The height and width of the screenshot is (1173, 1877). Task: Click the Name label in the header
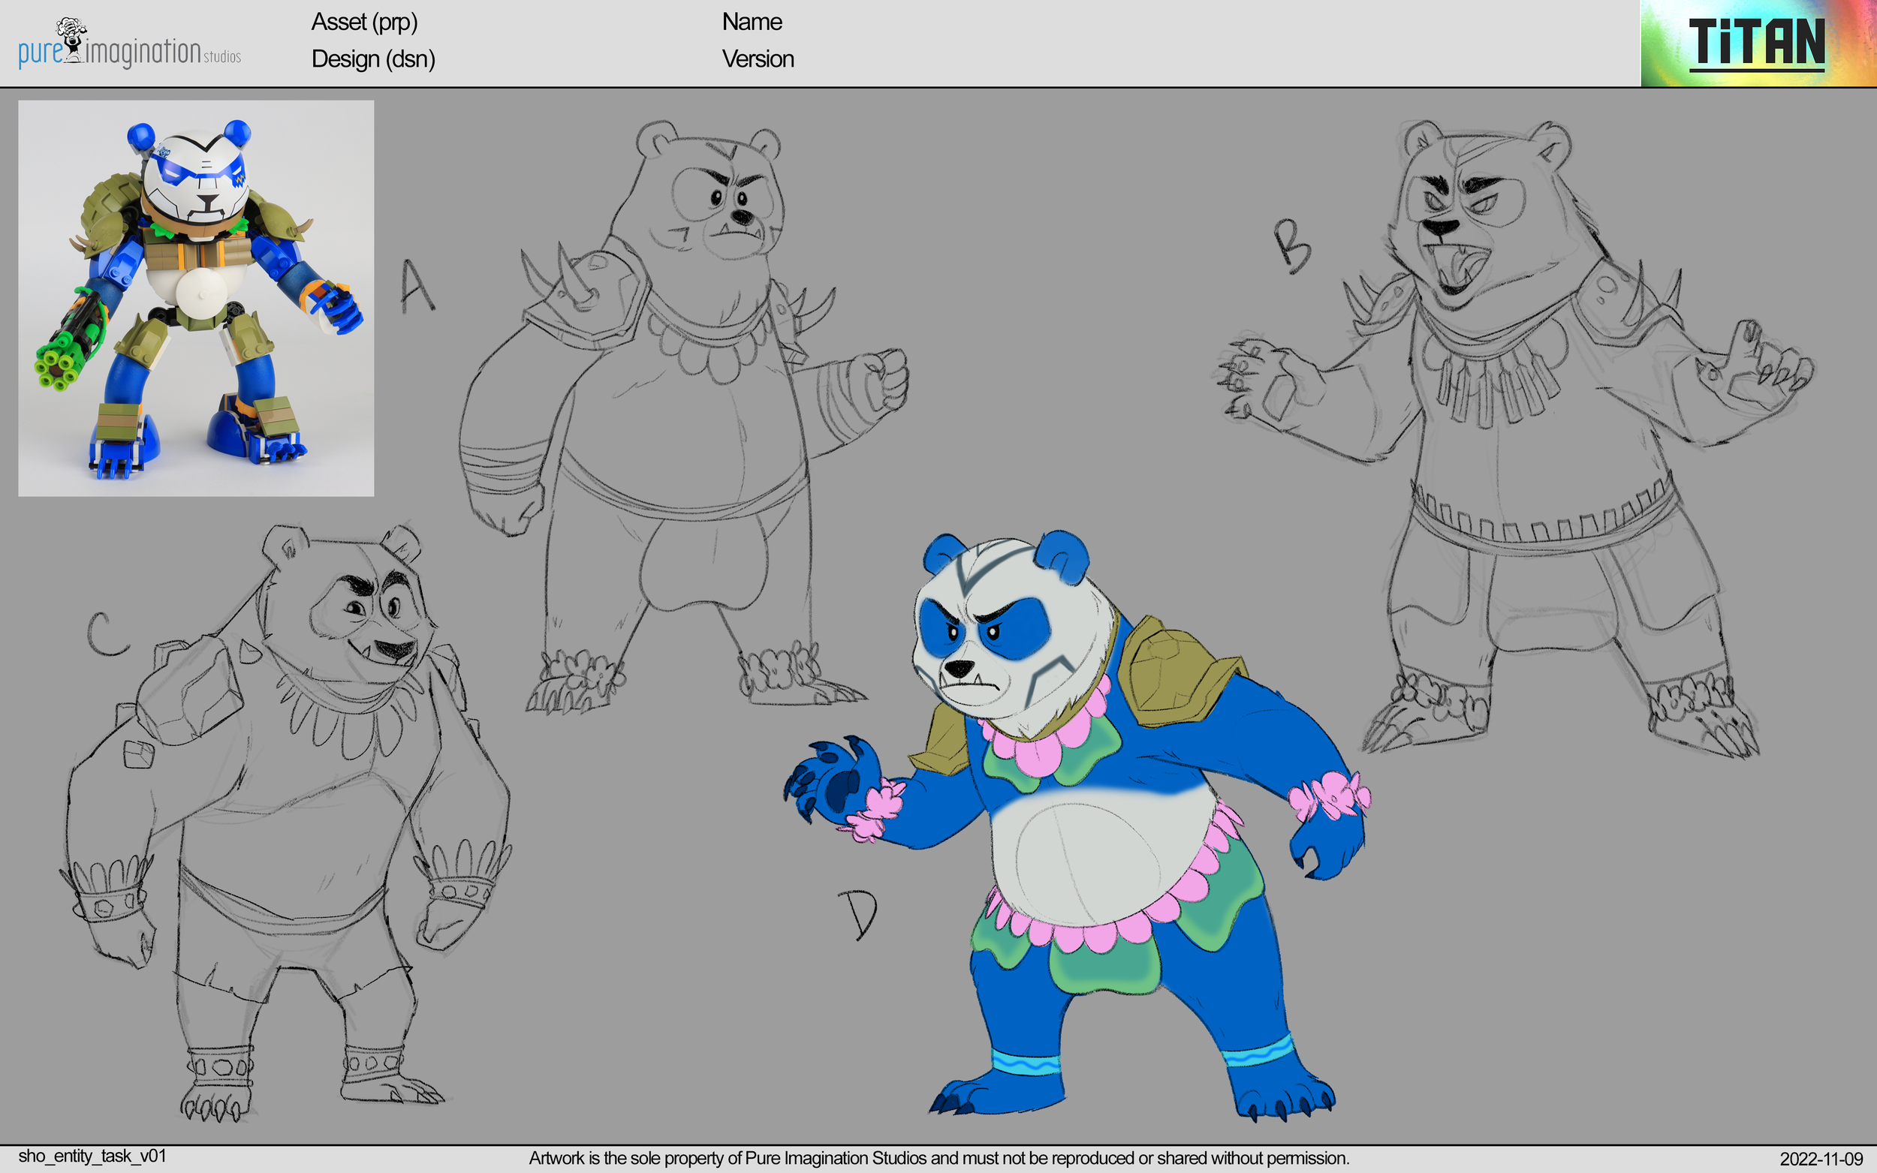pyautogui.click(x=751, y=22)
